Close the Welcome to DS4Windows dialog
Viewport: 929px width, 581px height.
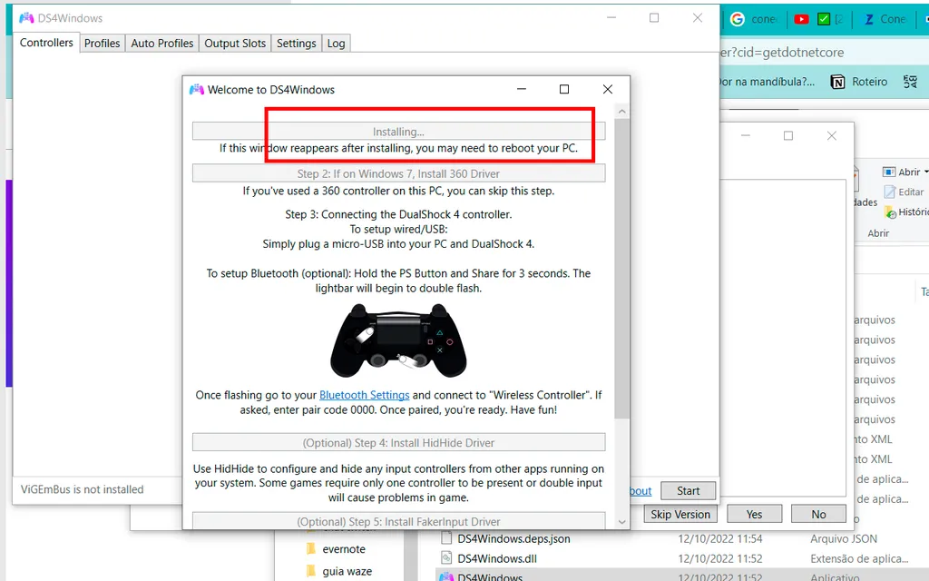(x=607, y=89)
